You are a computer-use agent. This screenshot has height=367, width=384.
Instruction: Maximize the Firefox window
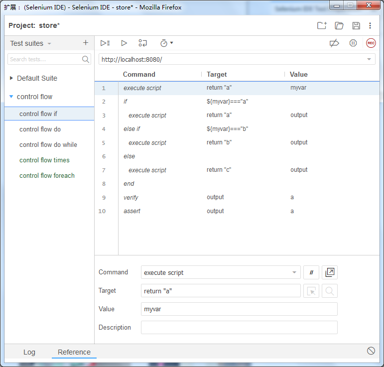click(x=350, y=5)
